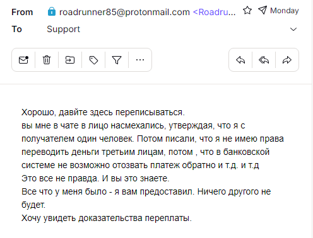
Task: Click the message body text
Action: pos(153,165)
